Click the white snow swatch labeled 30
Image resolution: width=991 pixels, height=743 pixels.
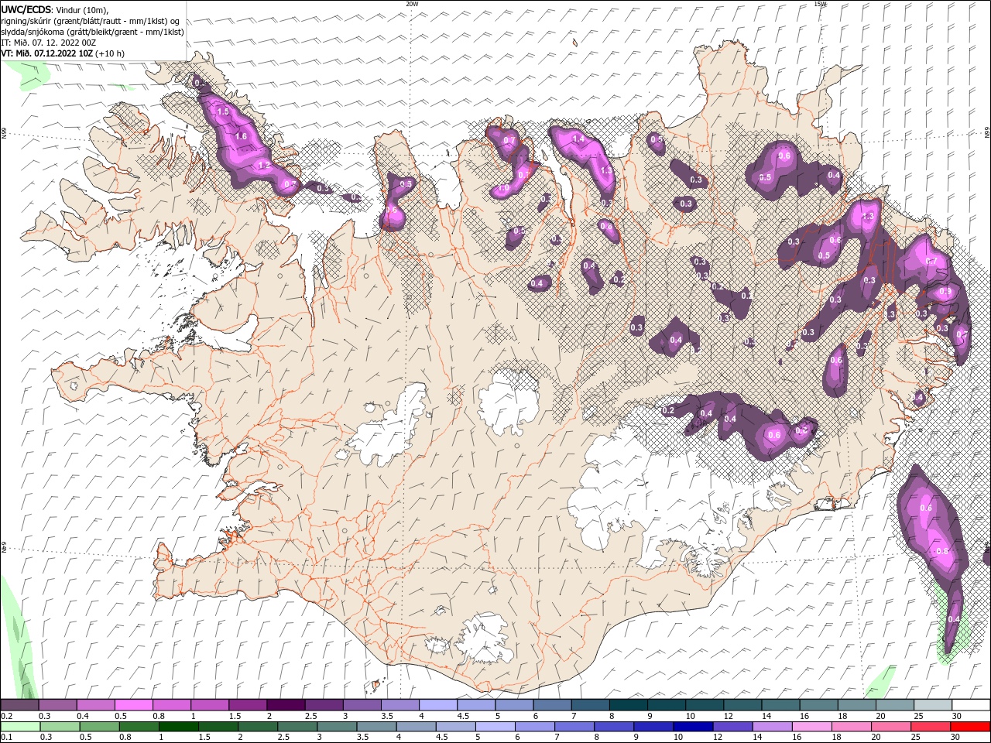click(x=971, y=705)
